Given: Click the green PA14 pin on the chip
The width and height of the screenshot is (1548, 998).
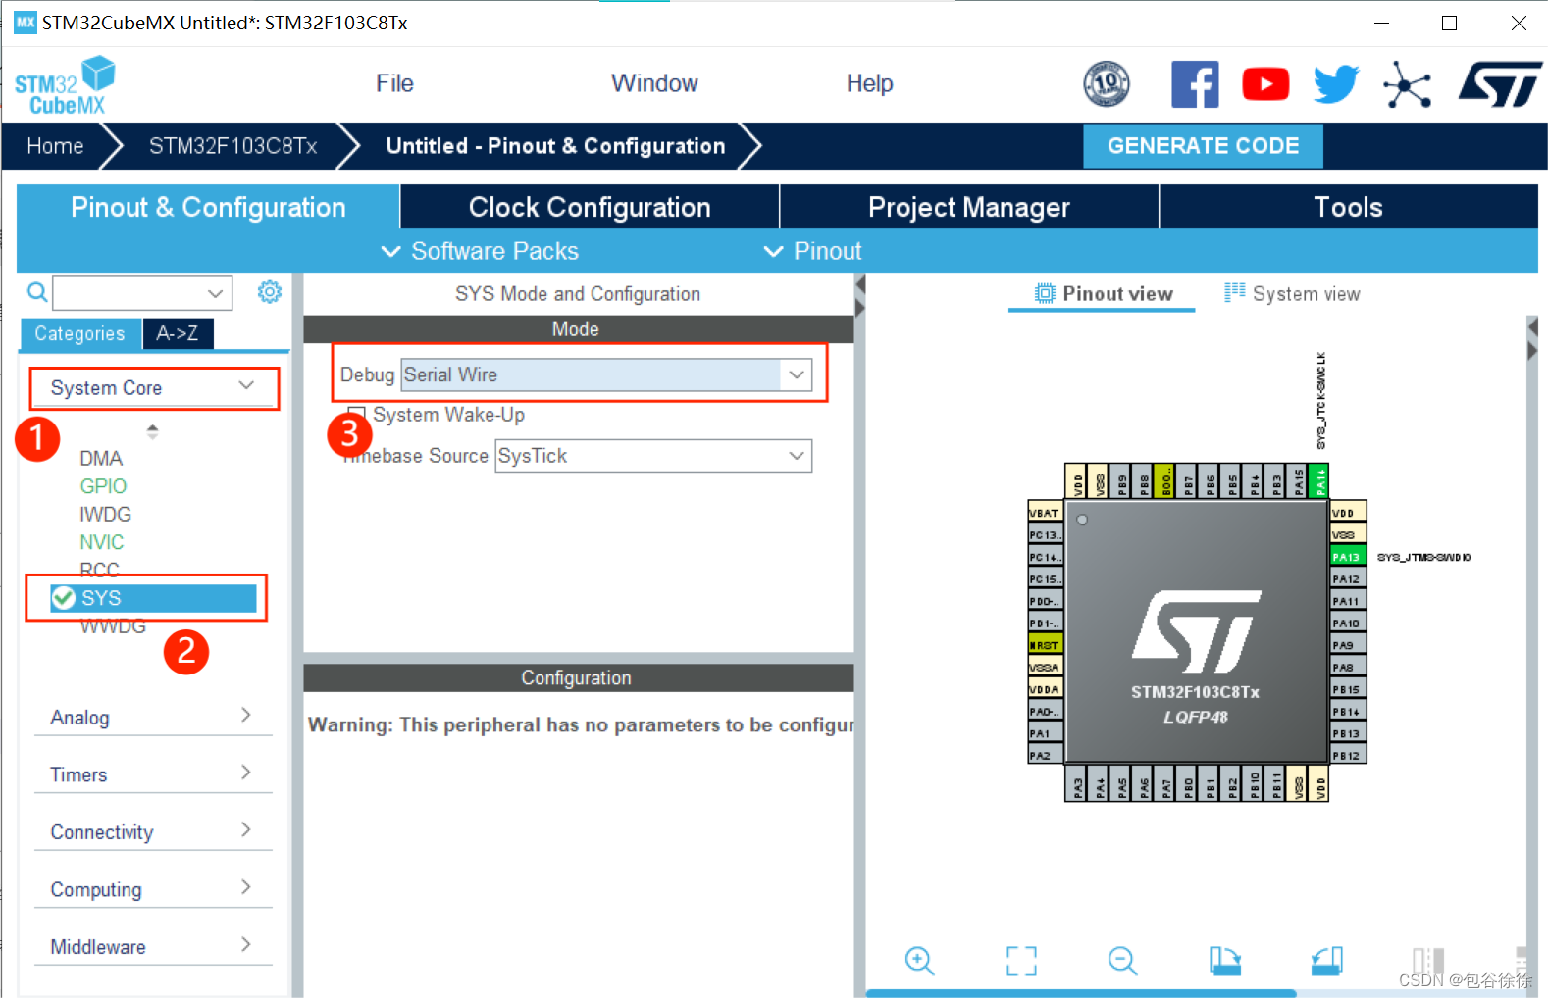Looking at the screenshot, I should [1320, 481].
